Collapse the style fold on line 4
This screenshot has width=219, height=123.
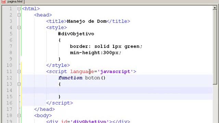[x=19, y=27]
